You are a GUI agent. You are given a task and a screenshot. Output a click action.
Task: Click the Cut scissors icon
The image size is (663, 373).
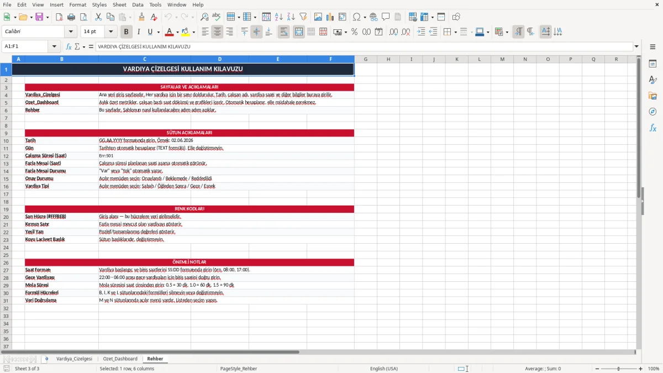point(98,17)
